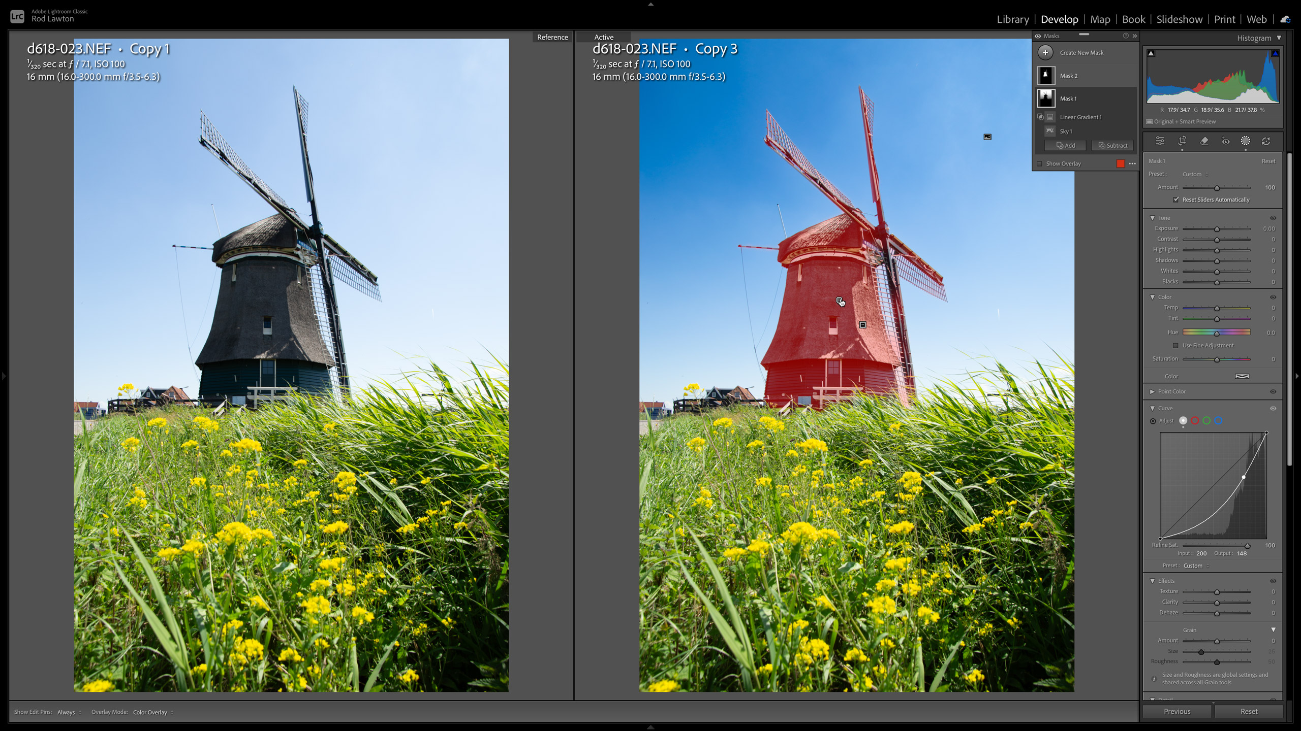This screenshot has height=731, width=1301.
Task: Select the Mask 2 thumbnail
Action: [x=1045, y=76]
